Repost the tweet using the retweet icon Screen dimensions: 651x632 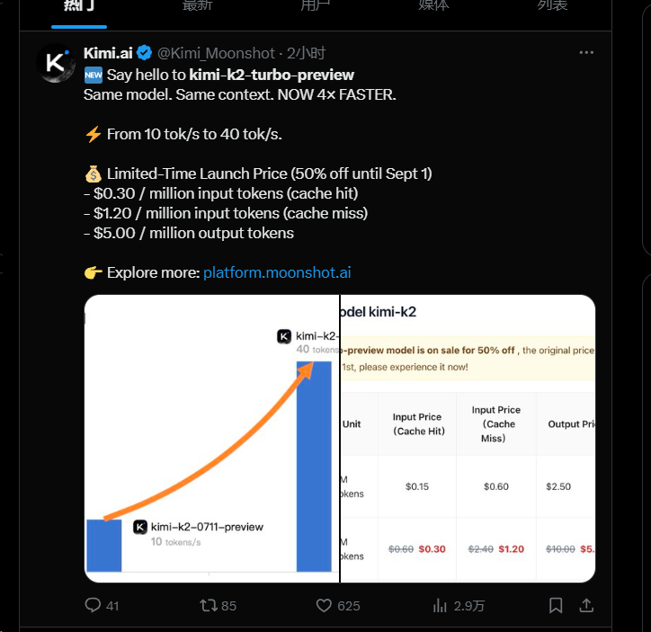point(209,605)
